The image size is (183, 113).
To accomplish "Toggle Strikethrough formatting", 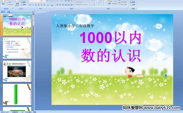I will pyautogui.click(x=38, y=5).
